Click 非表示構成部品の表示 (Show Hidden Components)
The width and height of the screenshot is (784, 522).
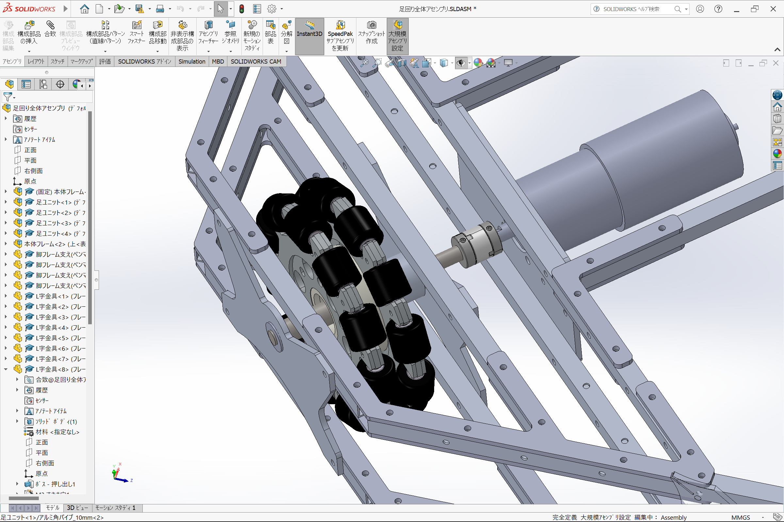(182, 36)
